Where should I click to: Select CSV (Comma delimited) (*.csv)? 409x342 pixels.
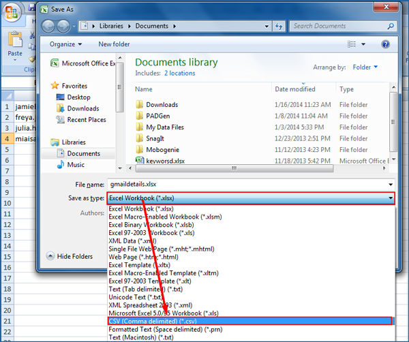pyautogui.click(x=250, y=321)
